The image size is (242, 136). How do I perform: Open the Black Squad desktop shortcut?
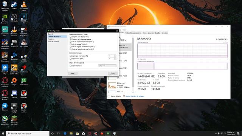pyautogui.click(x=24, y=43)
